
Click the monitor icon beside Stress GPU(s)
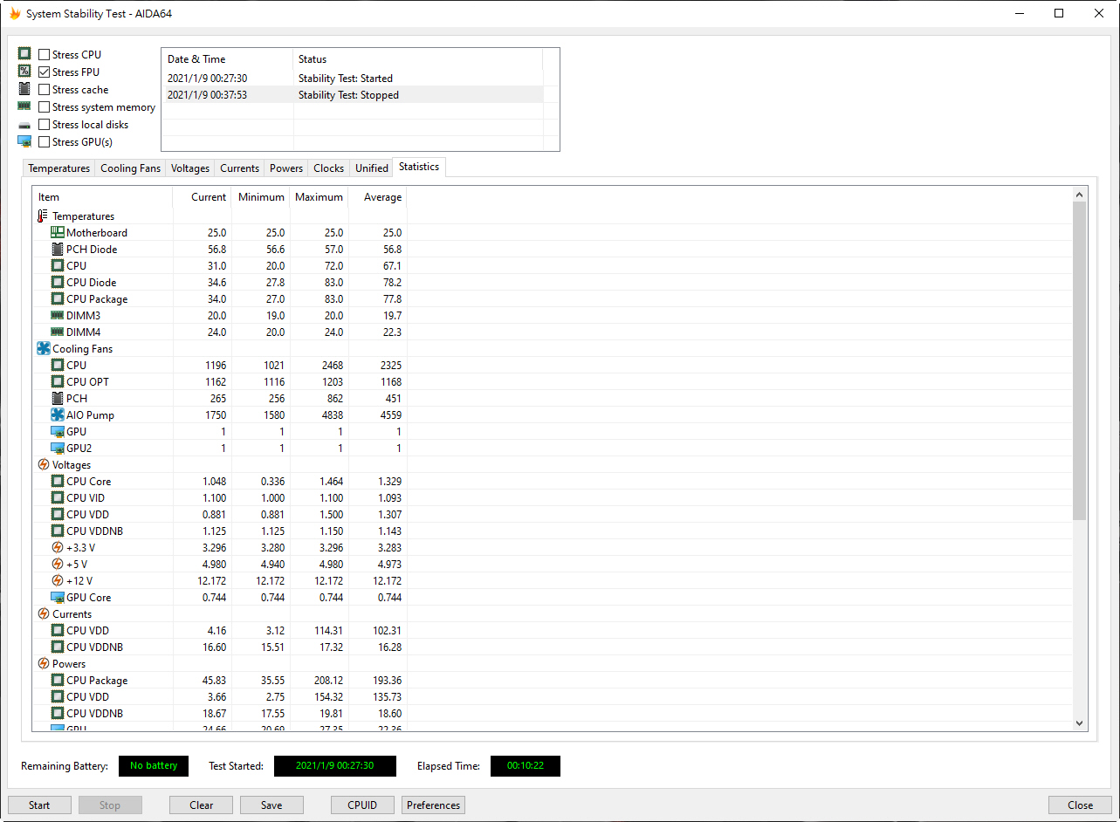point(24,141)
